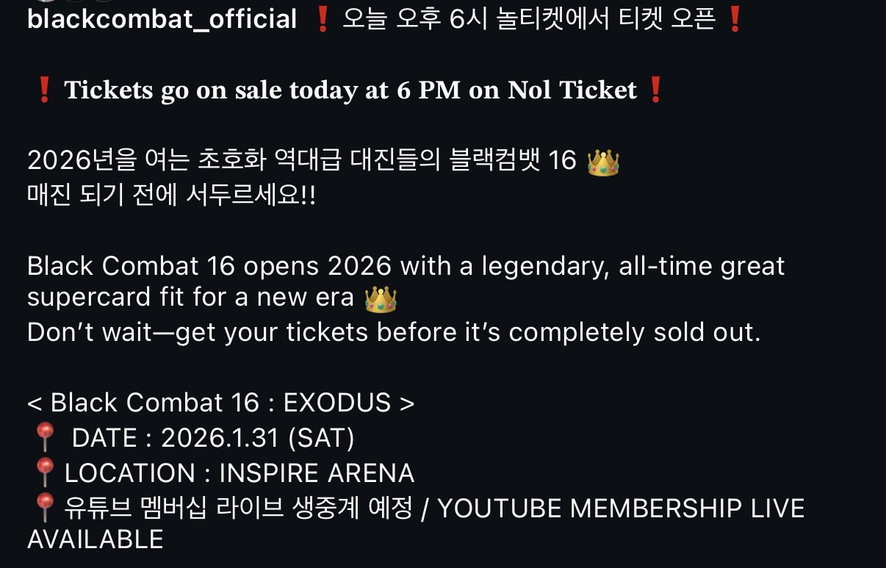This screenshot has height=568, width=886.
Task: Click the YOUTUBE MEMBERSHIP LIVE text
Action: pos(621,508)
